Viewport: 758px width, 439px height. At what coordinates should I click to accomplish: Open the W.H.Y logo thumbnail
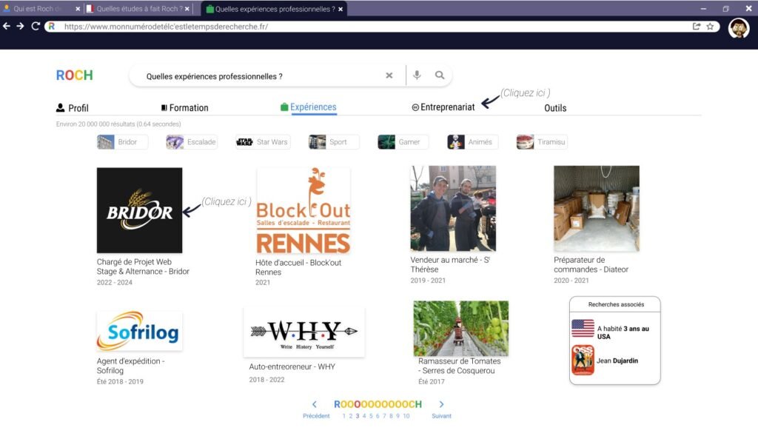click(304, 332)
